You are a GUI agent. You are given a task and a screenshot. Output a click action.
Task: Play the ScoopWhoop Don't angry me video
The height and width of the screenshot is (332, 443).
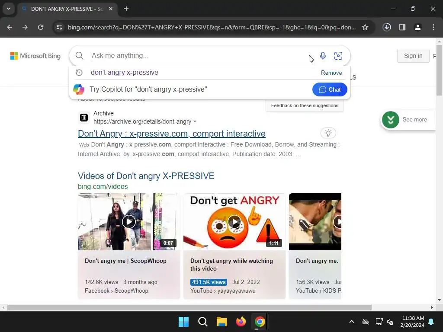[x=129, y=222]
